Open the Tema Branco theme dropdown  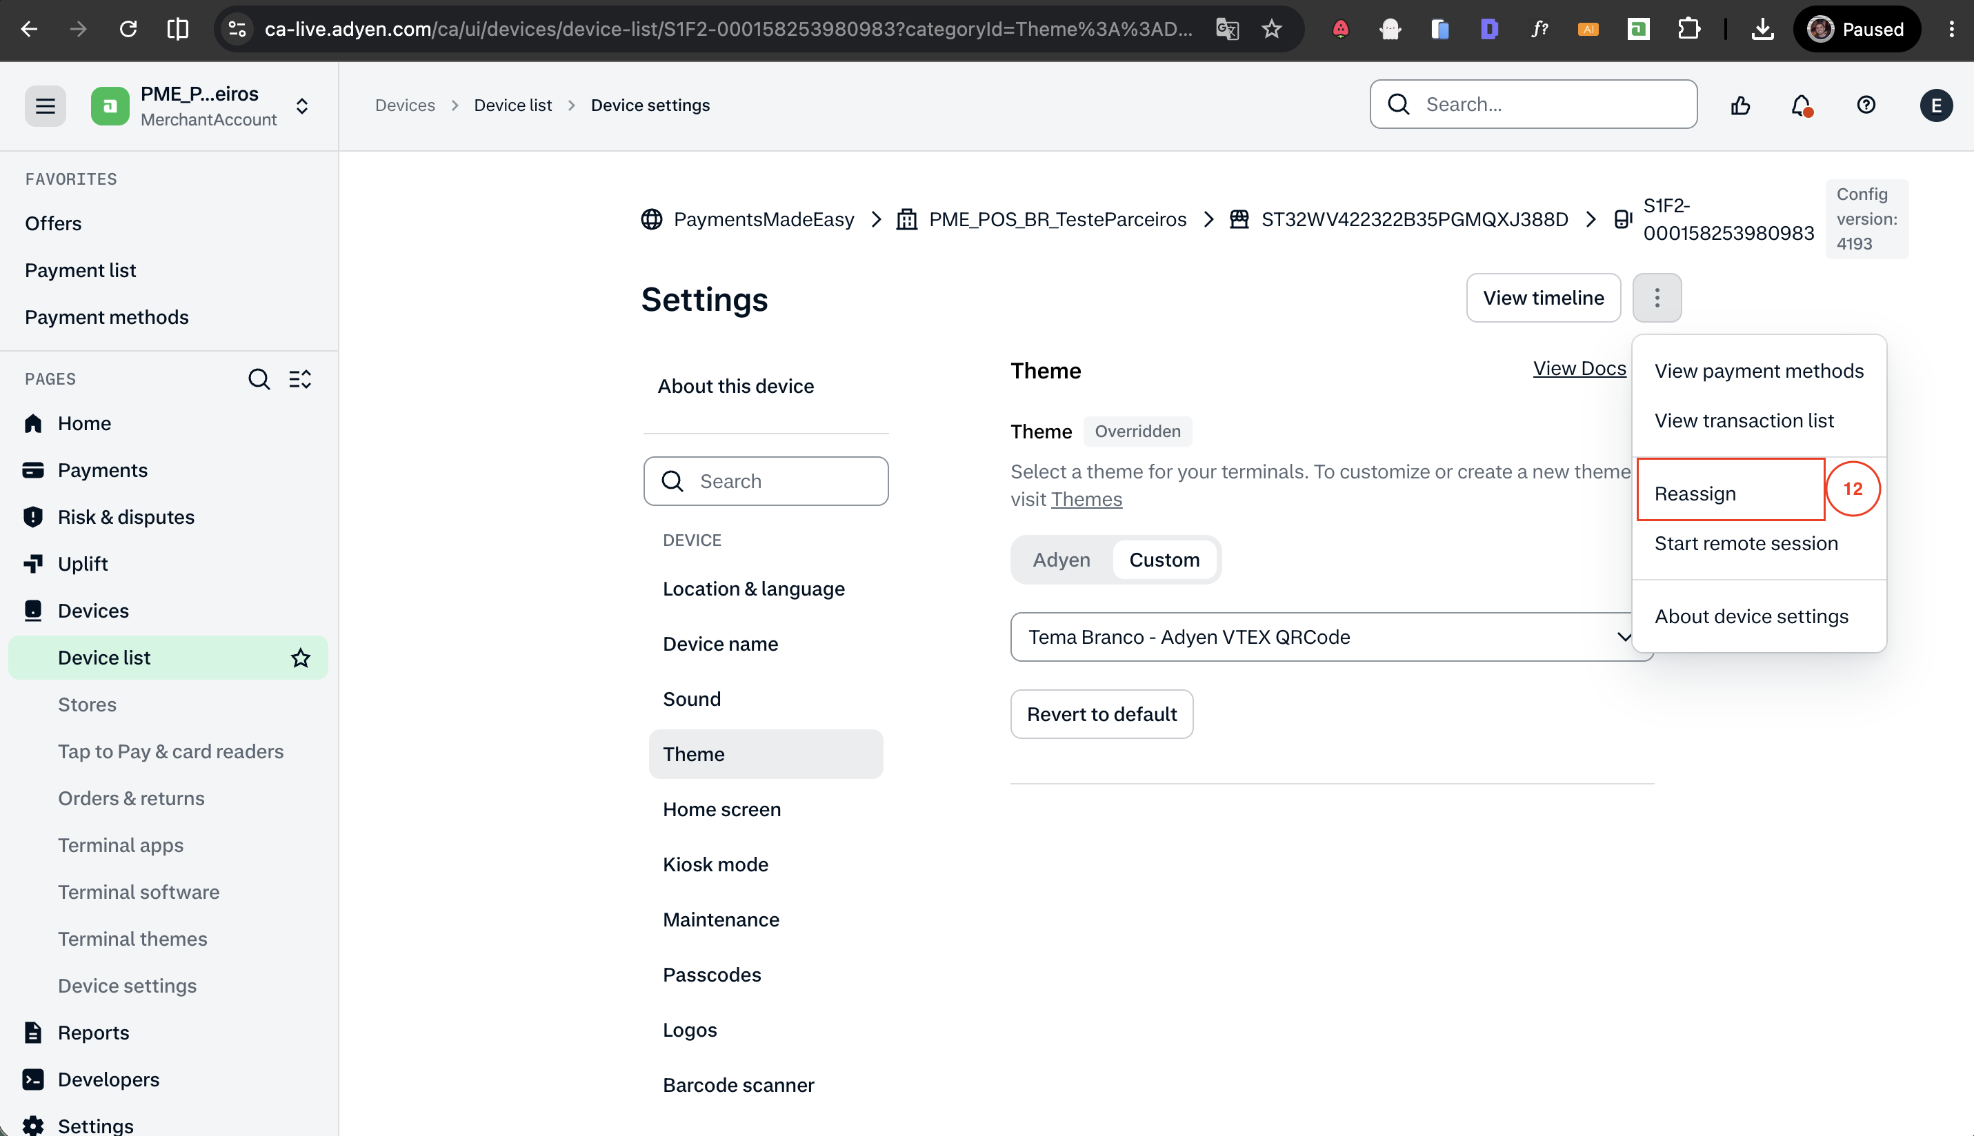tap(1331, 637)
